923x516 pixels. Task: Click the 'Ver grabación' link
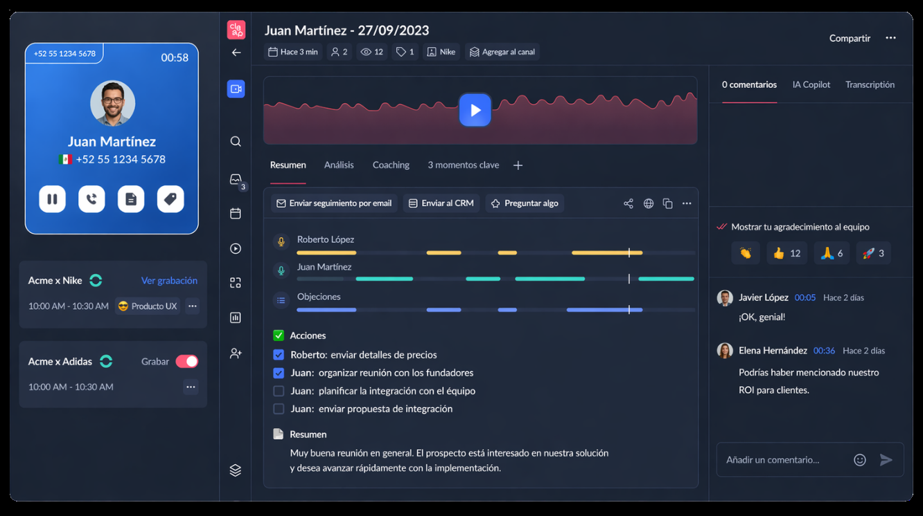coord(169,280)
